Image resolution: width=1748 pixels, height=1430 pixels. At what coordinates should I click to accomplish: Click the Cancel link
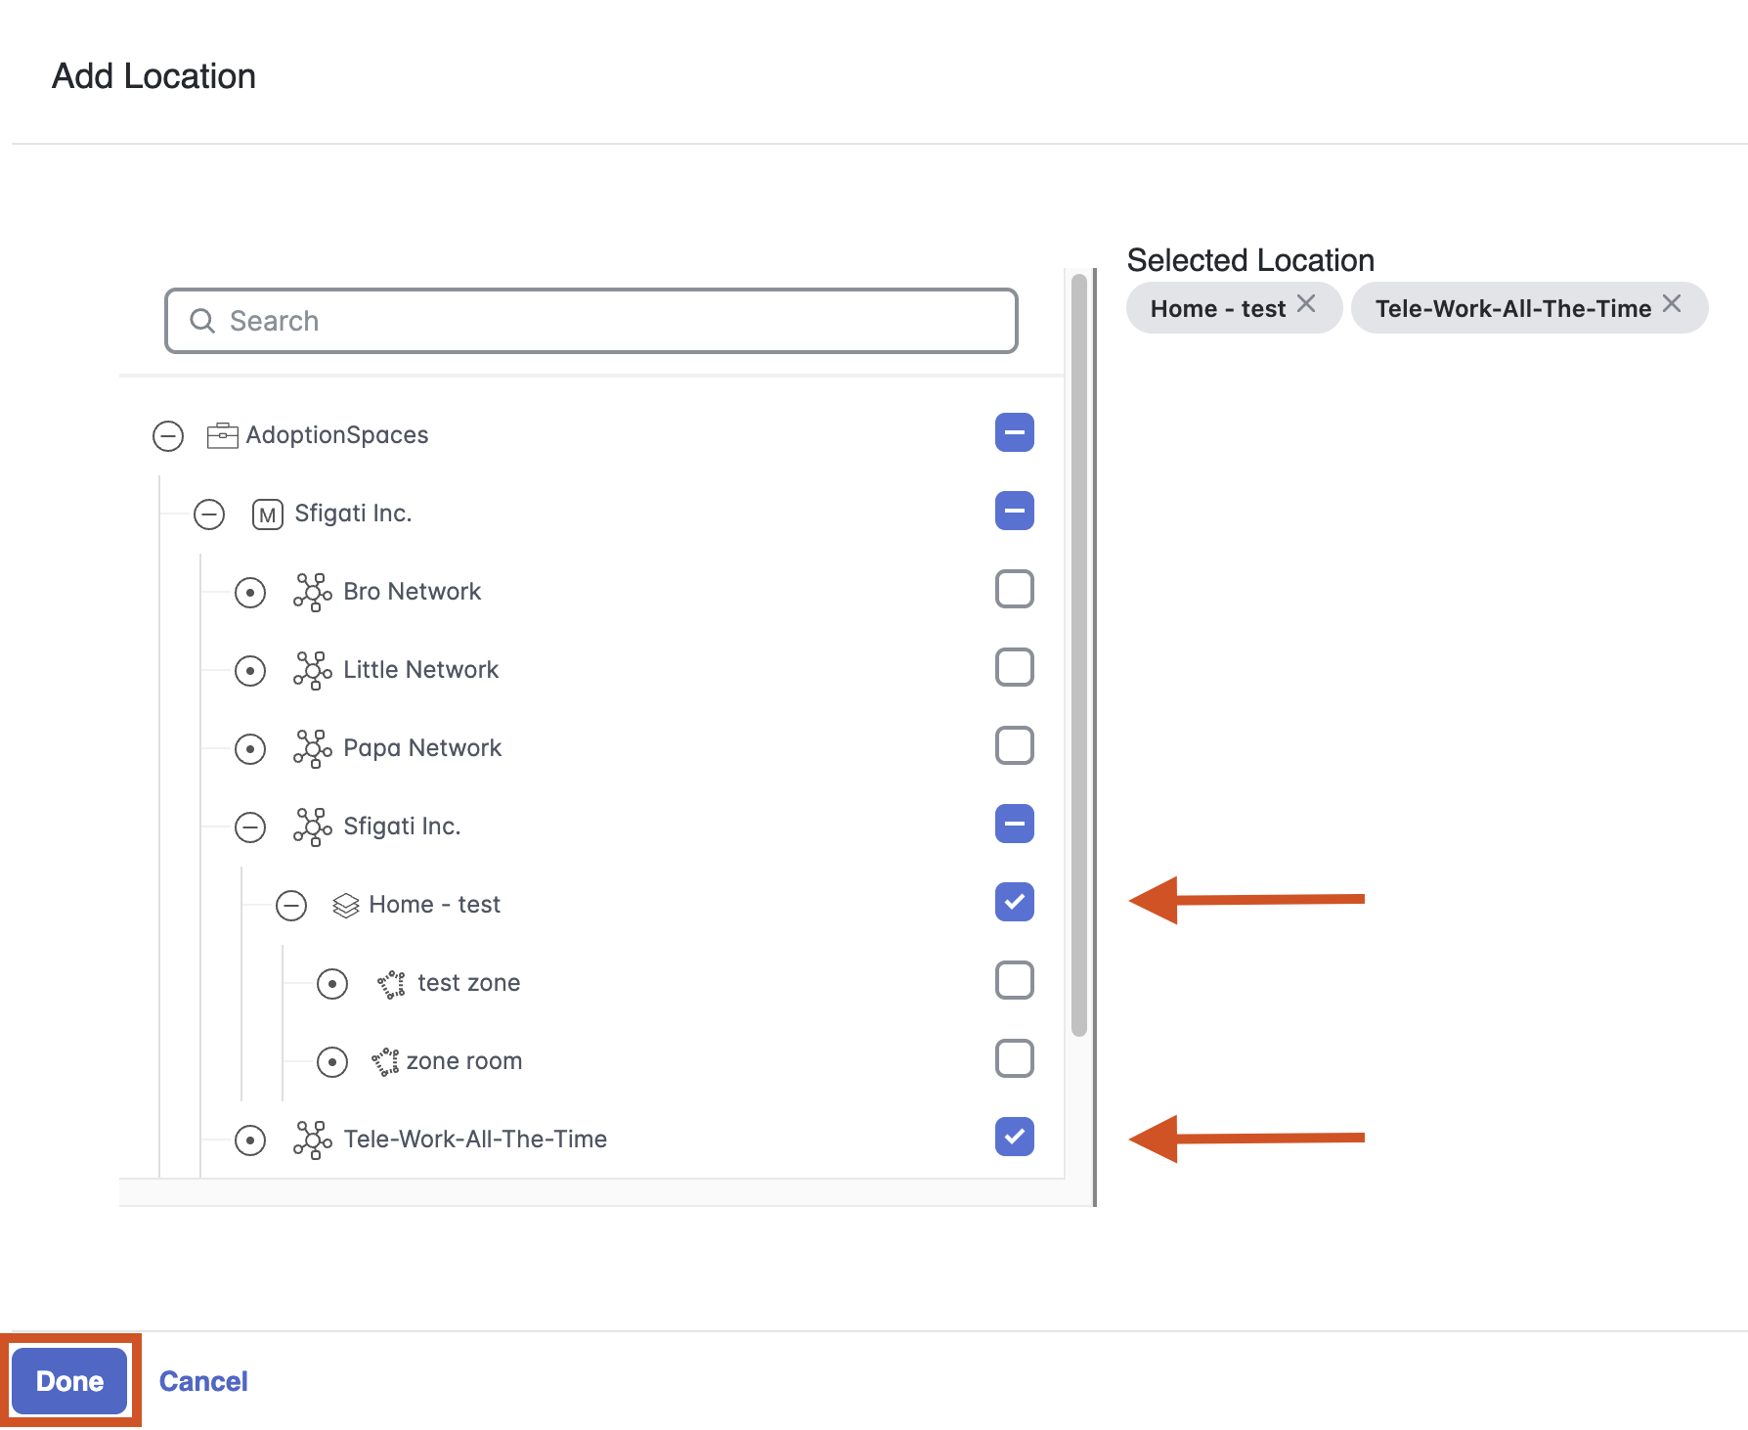tap(203, 1381)
